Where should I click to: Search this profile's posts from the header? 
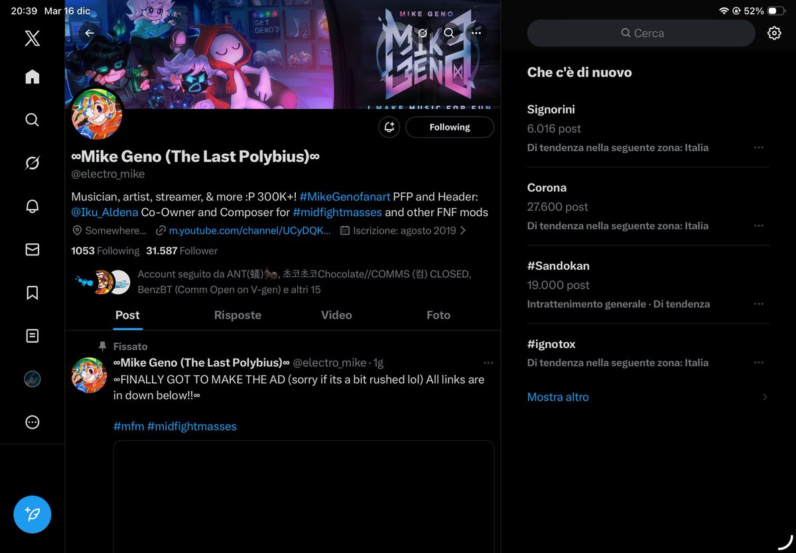coord(449,32)
